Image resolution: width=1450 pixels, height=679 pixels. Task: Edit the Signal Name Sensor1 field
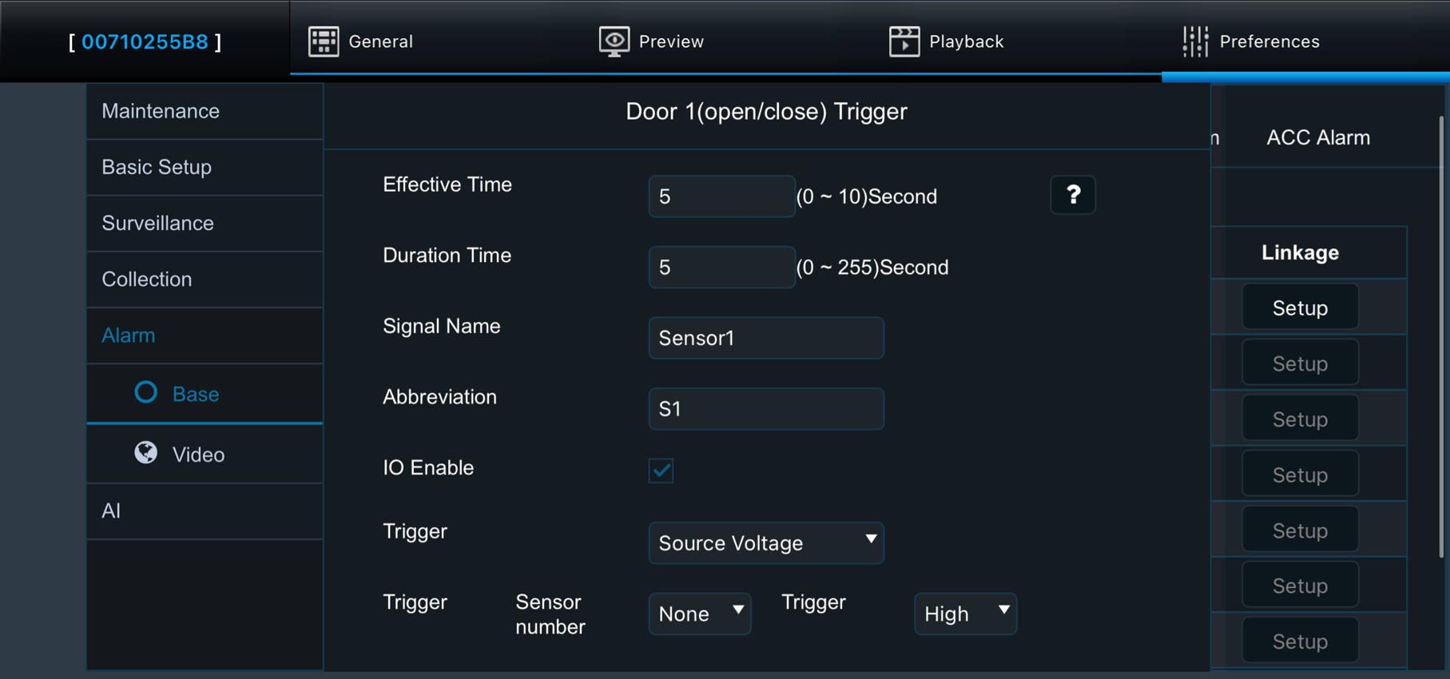click(765, 338)
